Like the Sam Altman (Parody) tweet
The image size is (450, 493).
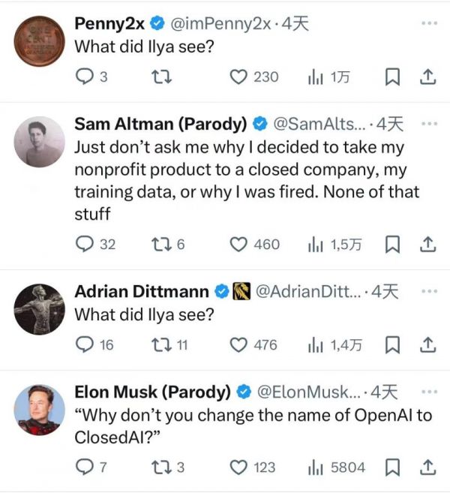[x=238, y=244]
